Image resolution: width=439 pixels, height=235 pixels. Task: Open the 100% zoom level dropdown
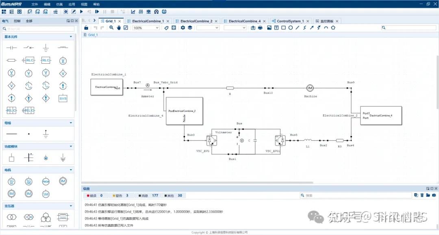[146, 28]
